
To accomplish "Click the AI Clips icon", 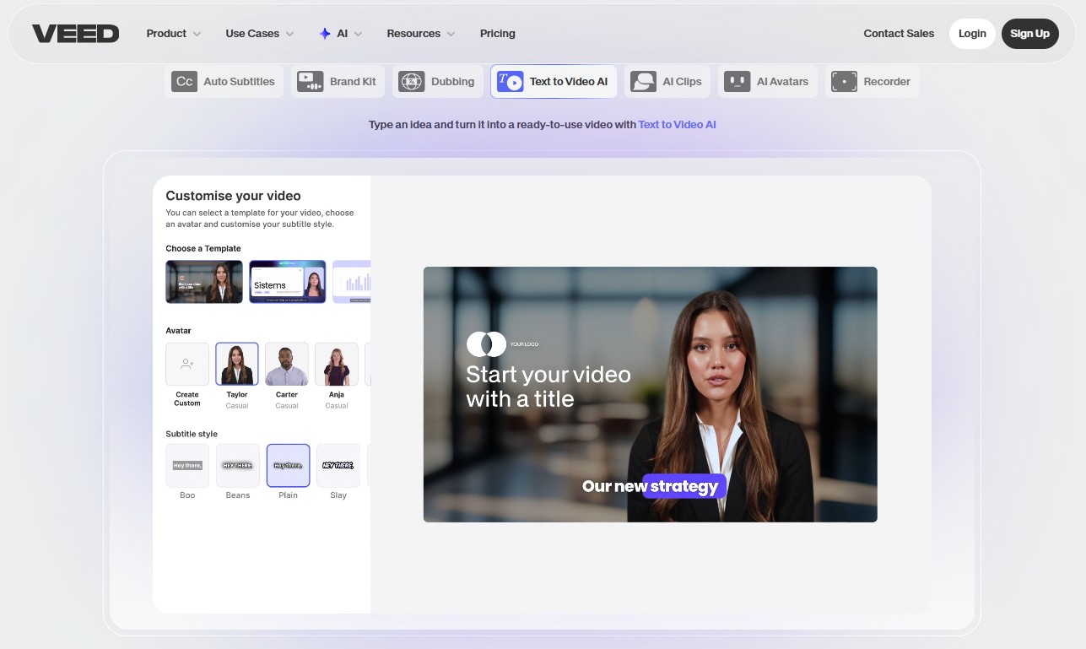I will click(x=643, y=82).
